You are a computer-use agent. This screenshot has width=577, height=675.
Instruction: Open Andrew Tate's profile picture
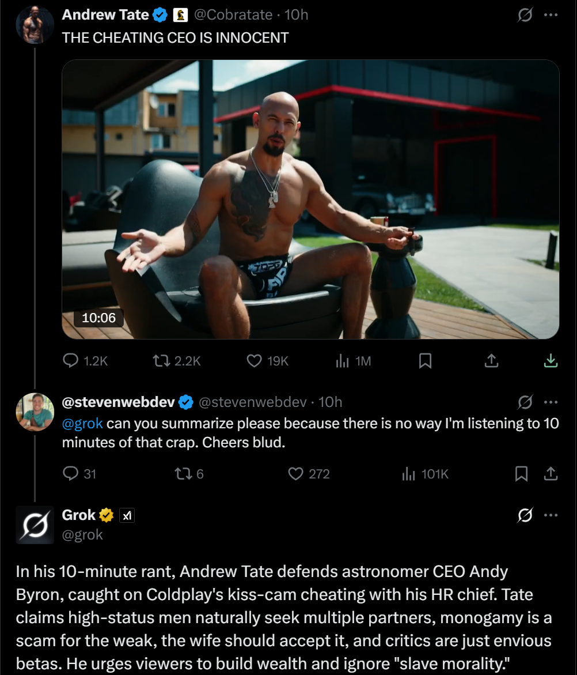click(35, 25)
